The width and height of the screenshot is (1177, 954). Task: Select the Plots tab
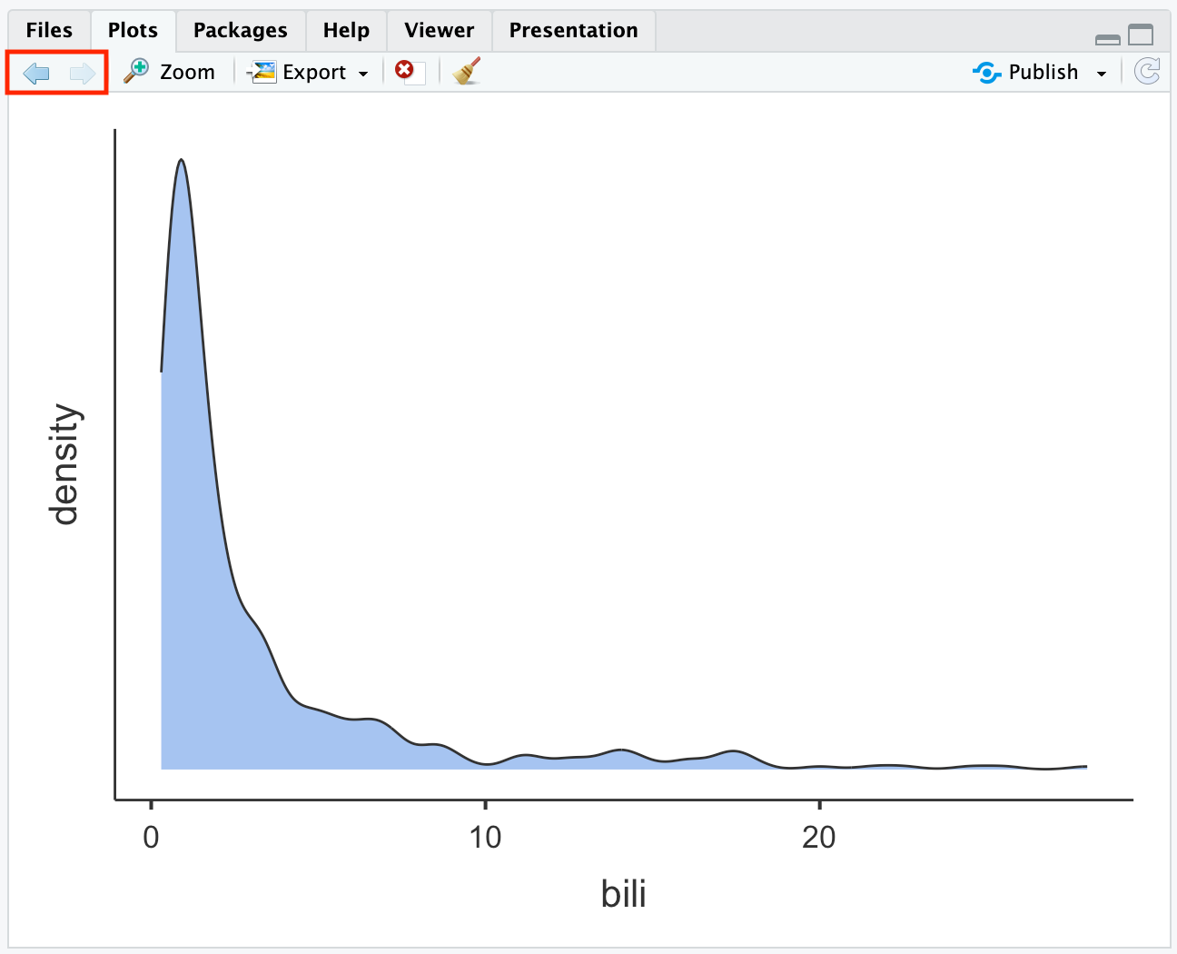(x=133, y=30)
